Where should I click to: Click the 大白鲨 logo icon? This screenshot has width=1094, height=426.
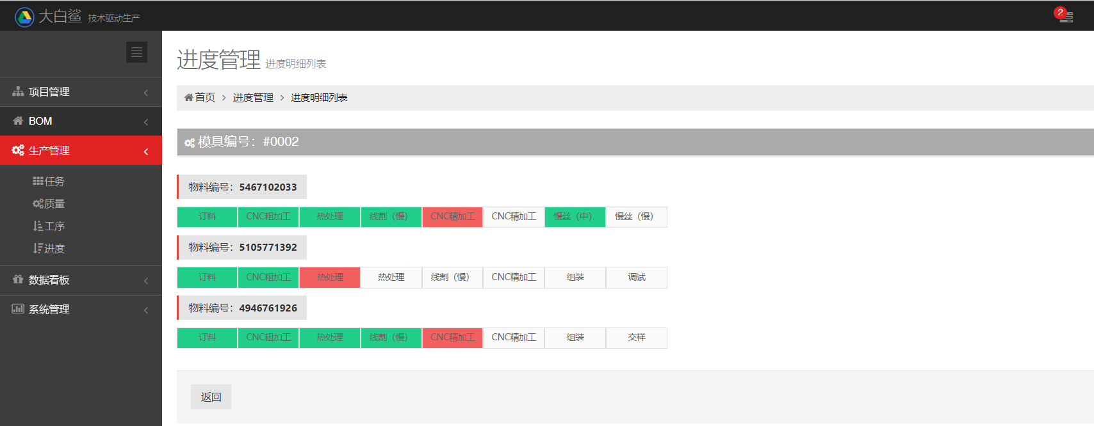point(24,17)
